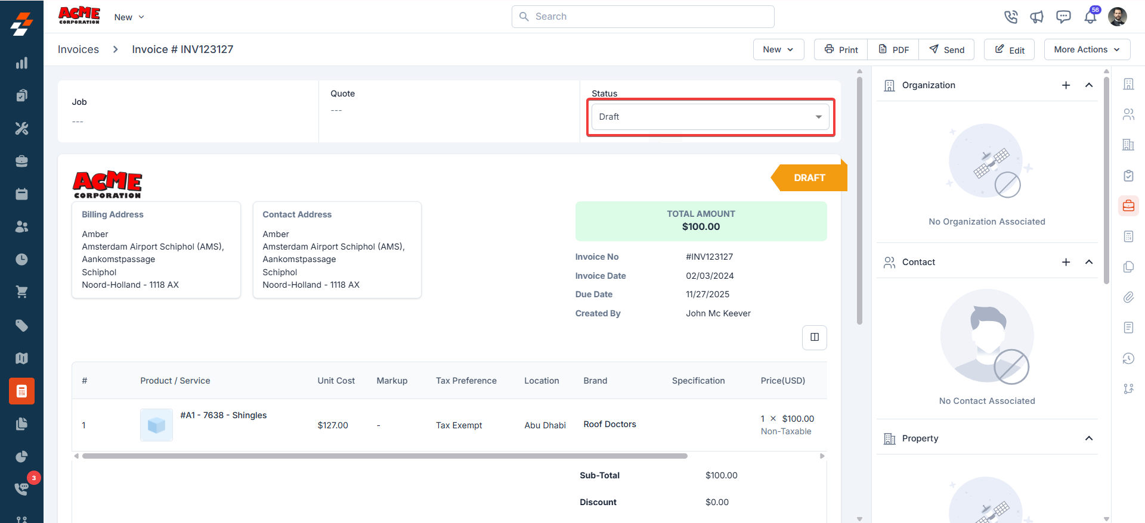Open the dashboard bar chart icon in sidebar
Screen dimensions: 1145x523
tap(21, 63)
